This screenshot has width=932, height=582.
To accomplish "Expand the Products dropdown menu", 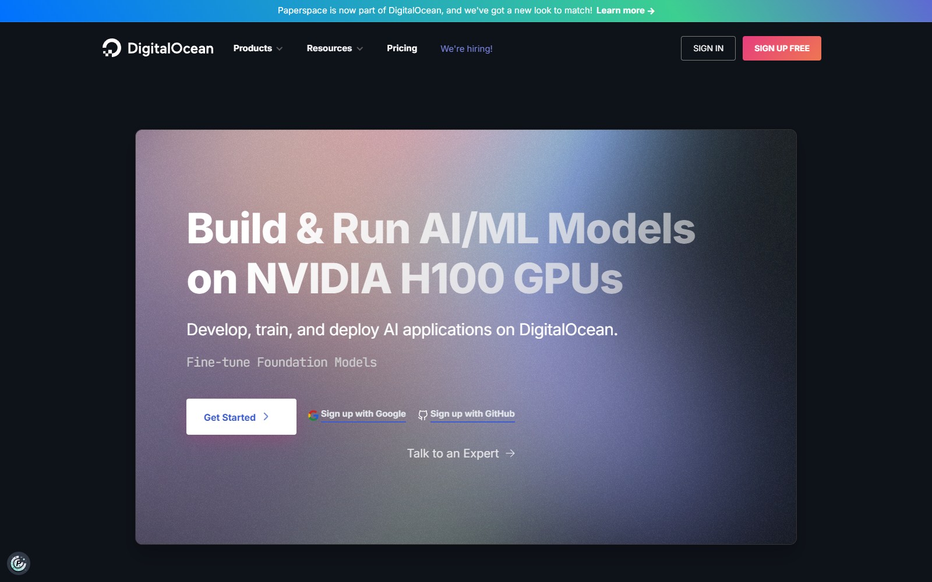I will pos(258,48).
